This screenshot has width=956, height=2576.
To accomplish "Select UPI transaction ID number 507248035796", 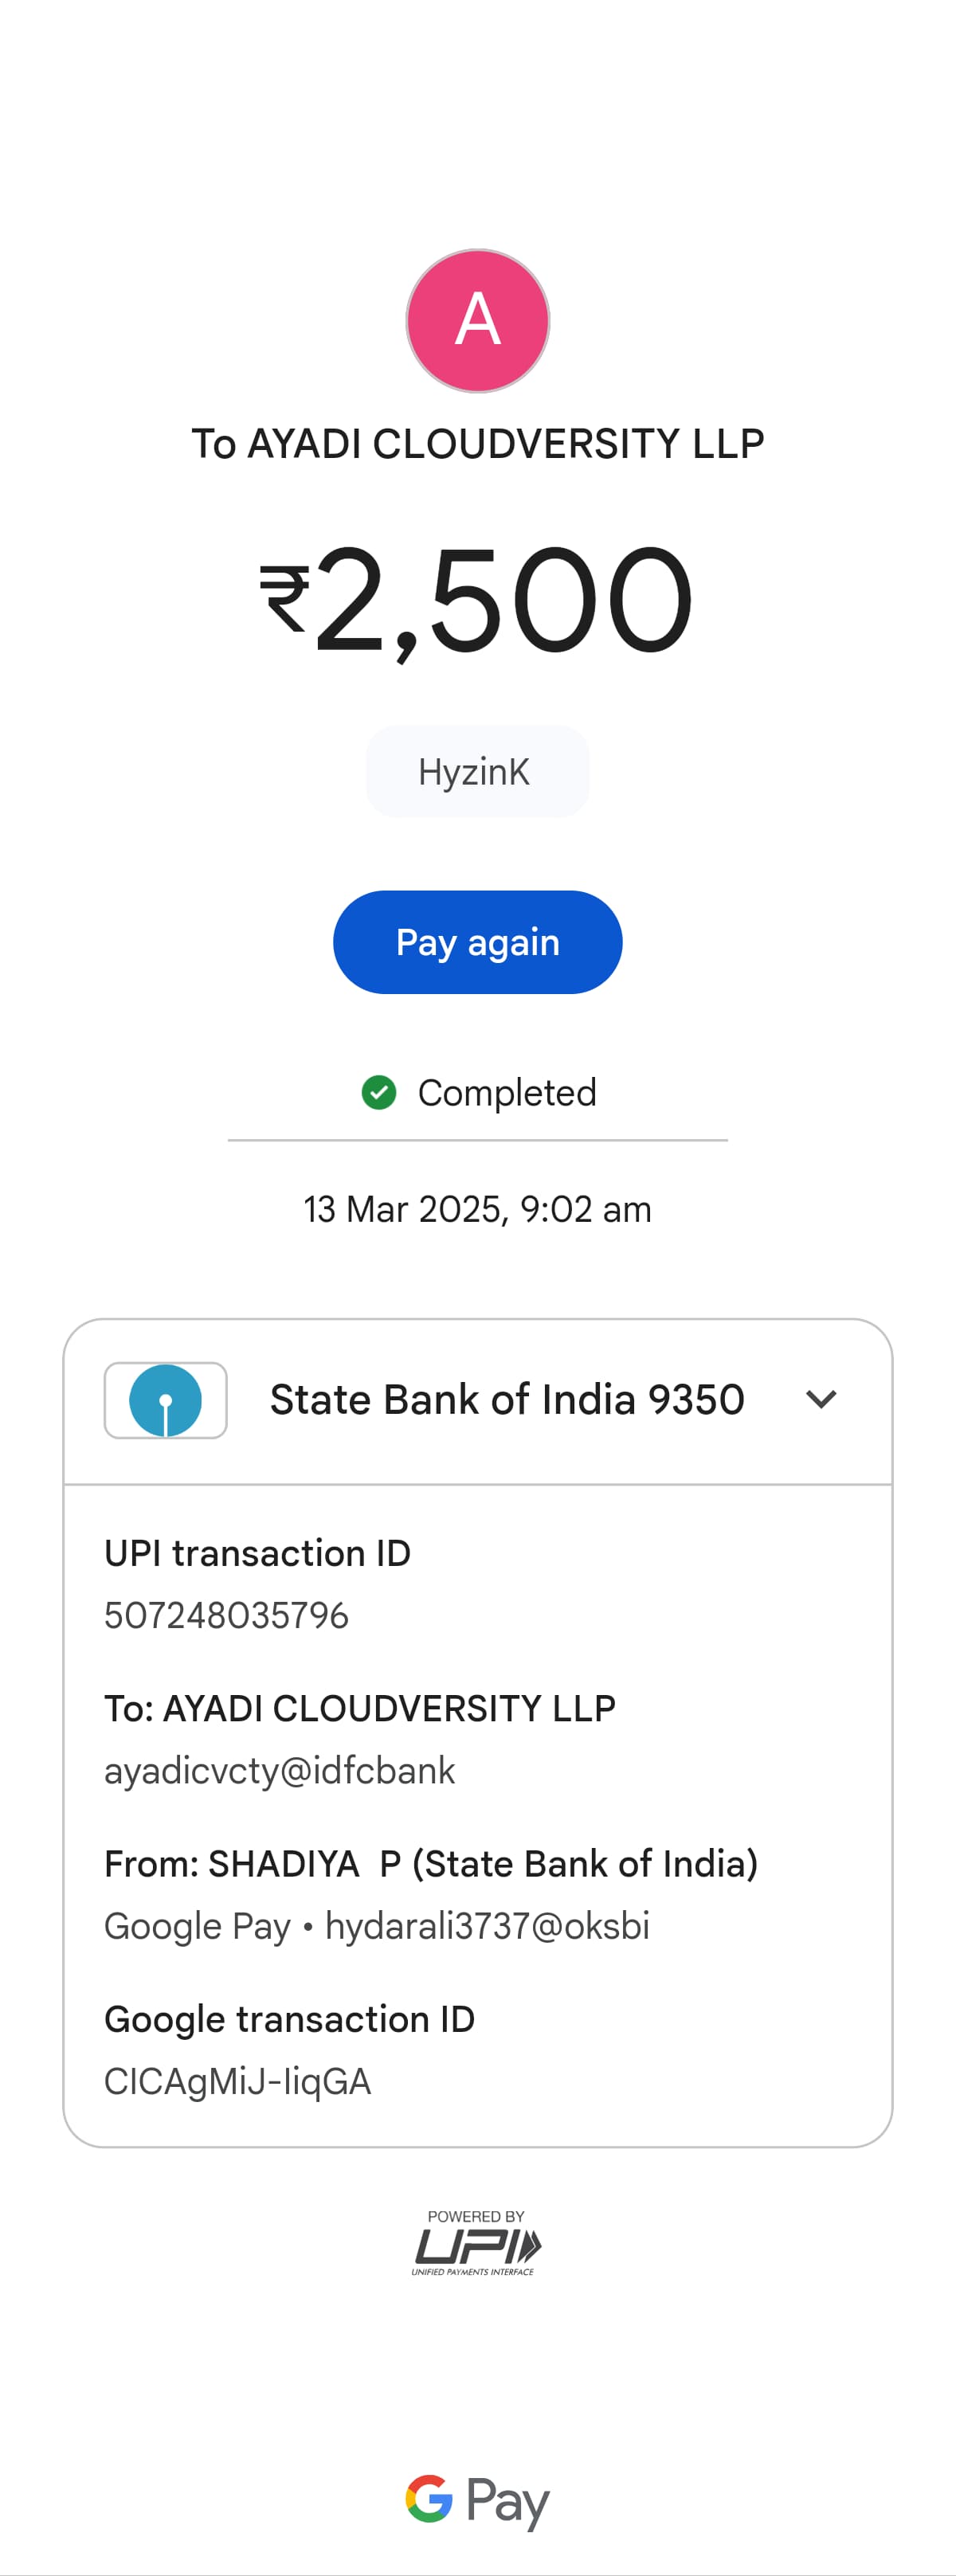I will coord(227,1615).
